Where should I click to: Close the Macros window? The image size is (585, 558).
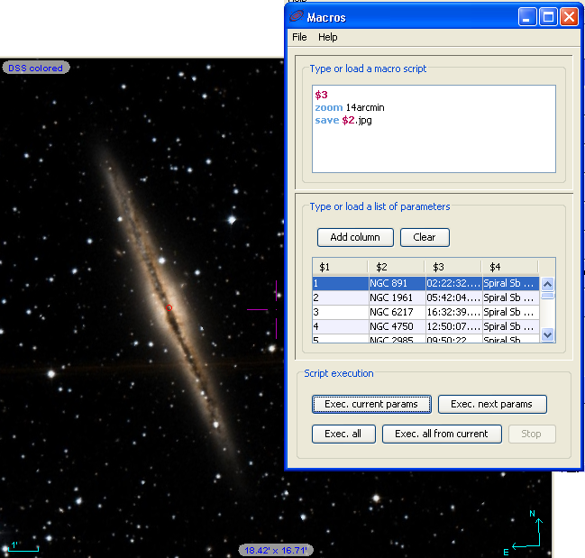pyautogui.click(x=570, y=17)
